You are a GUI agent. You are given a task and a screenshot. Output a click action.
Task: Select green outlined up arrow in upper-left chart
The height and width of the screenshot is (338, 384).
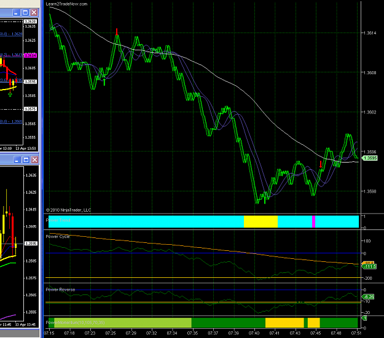pyautogui.click(x=10, y=94)
